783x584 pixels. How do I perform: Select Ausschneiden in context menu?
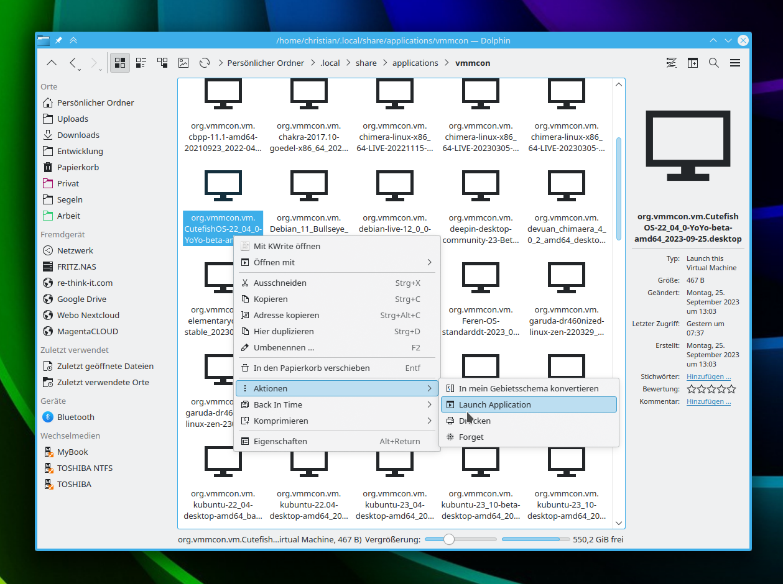tap(336, 283)
